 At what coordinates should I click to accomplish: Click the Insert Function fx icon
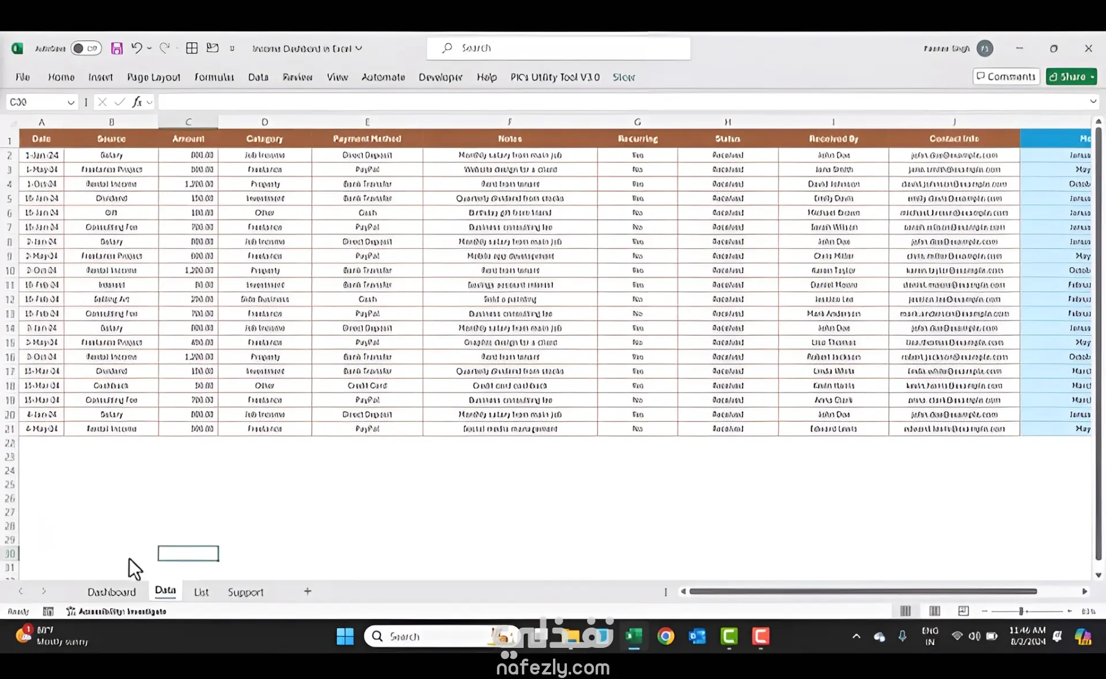(x=137, y=102)
